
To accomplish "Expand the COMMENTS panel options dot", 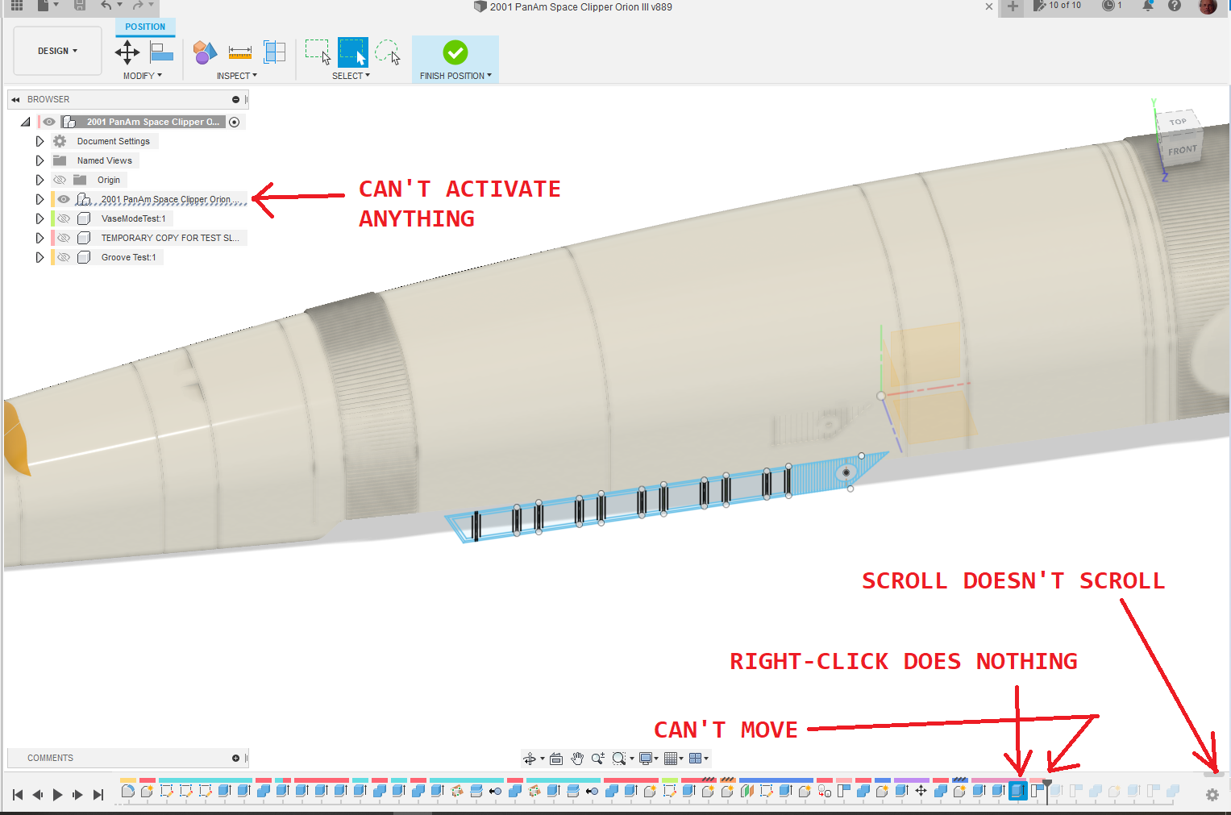I will [235, 759].
